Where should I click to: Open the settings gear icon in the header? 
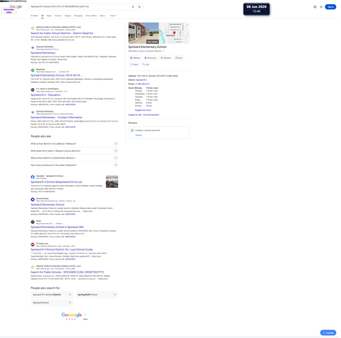coord(315,7)
